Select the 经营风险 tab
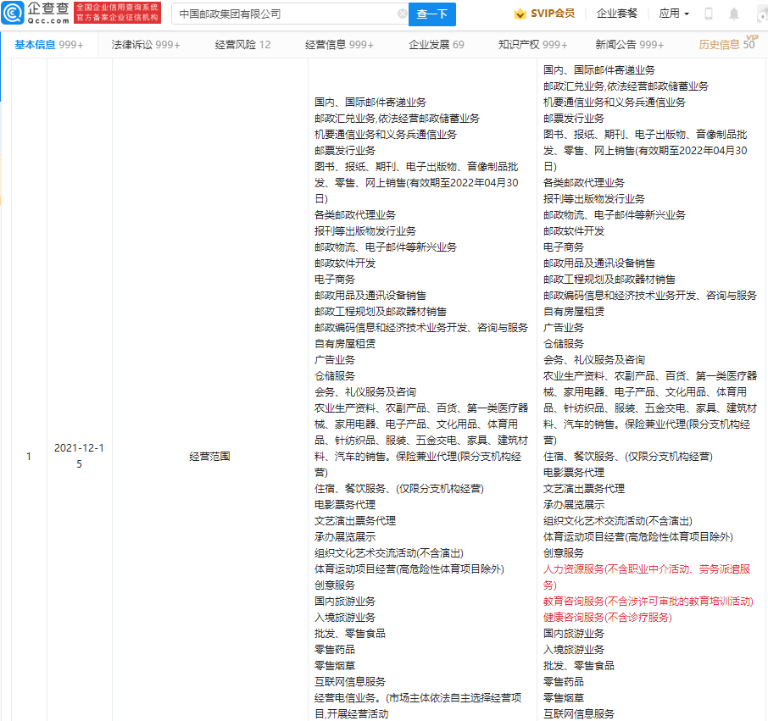The image size is (768, 721). [242, 45]
